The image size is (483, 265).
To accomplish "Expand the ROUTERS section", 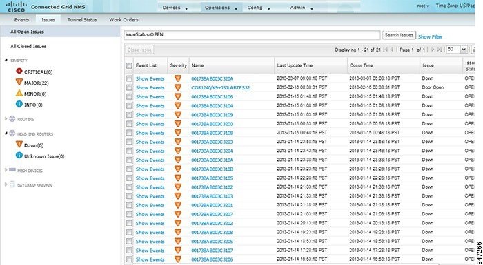I will point(6,118).
